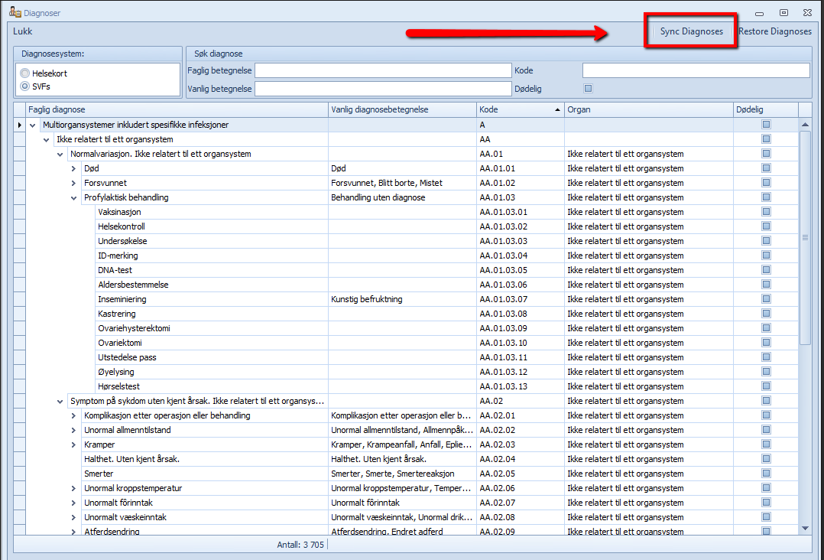824x560 pixels.
Task: Expand the Kramper diagnosis row
Action: [74, 444]
